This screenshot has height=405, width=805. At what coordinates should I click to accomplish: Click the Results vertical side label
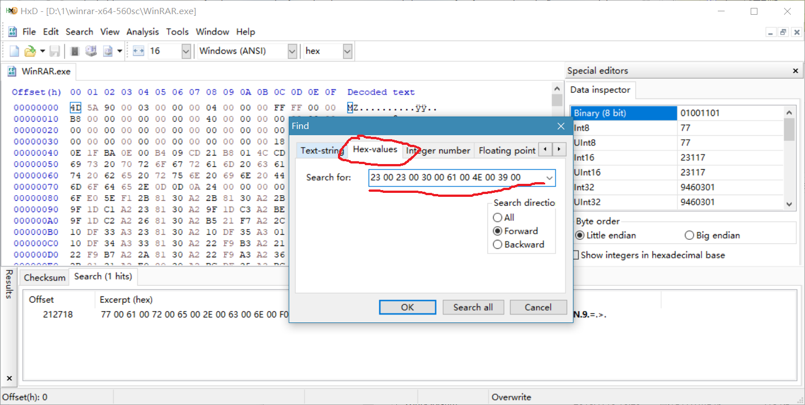click(x=9, y=284)
